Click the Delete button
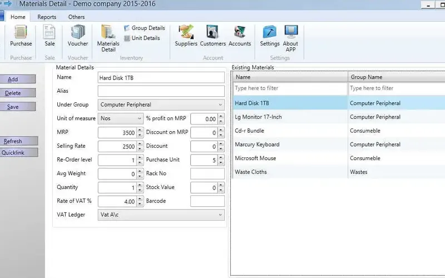This screenshot has height=278, width=445. (x=18, y=93)
